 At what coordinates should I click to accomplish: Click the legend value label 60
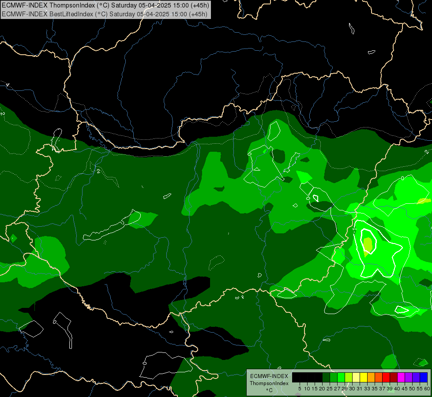tap(427, 389)
